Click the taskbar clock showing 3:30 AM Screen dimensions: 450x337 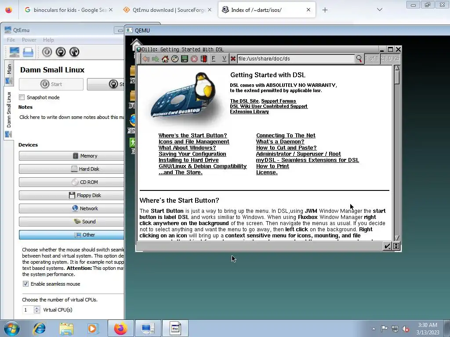click(x=428, y=329)
